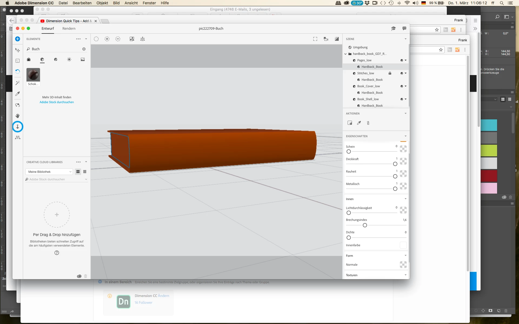The width and height of the screenshot is (519, 324).
Task: Filter elements by Lights sun icon
Action: (x=69, y=59)
